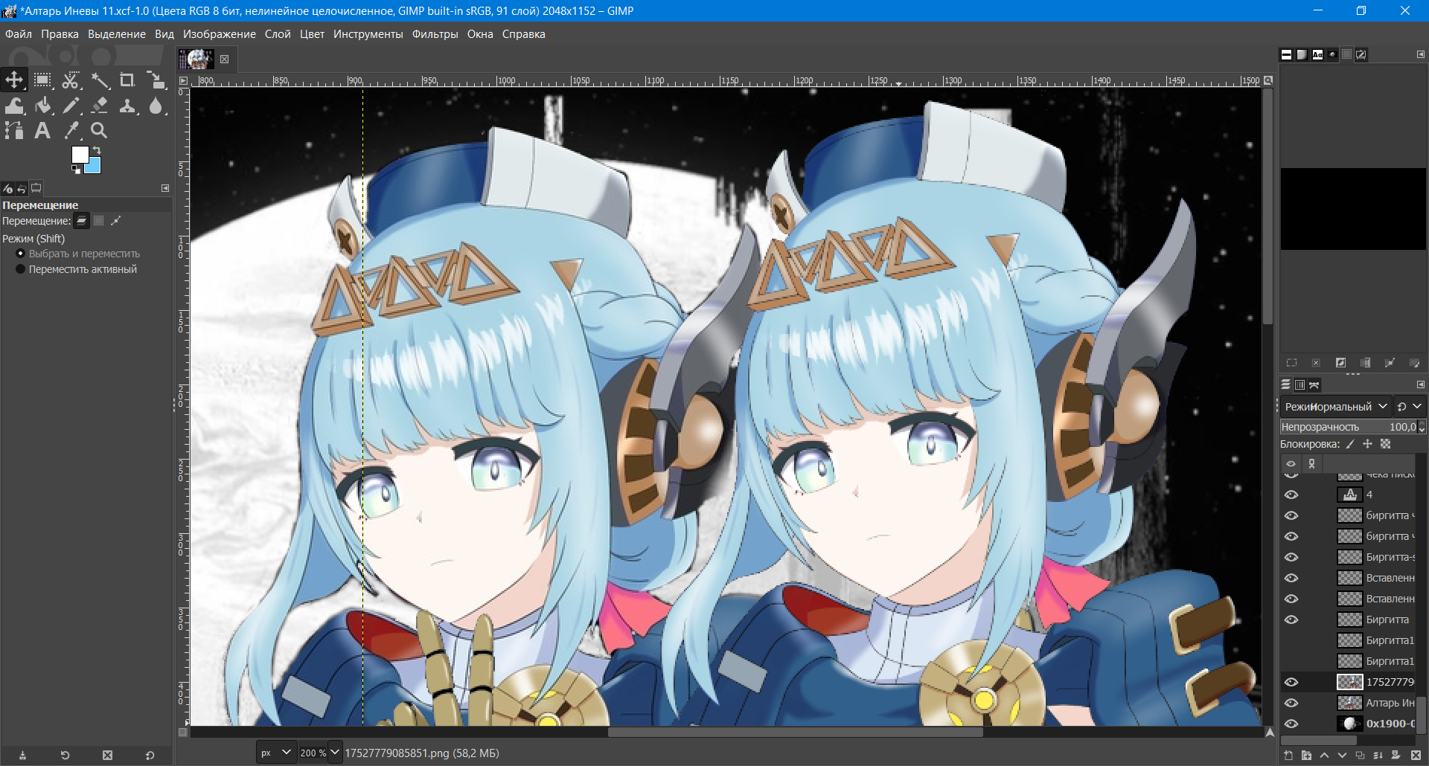Lock position and size of layer
This screenshot has width=1429, height=766.
[1367, 444]
